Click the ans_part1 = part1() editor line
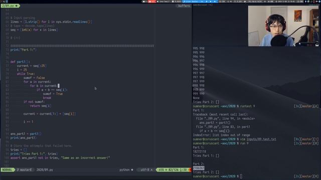The height and width of the screenshot is (180, 321). [26, 134]
